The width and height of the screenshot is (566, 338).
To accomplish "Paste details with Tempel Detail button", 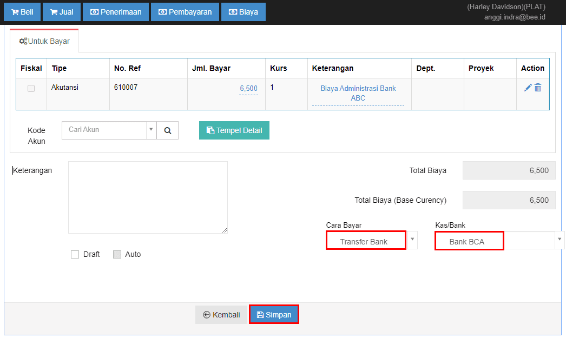I will pos(234,130).
